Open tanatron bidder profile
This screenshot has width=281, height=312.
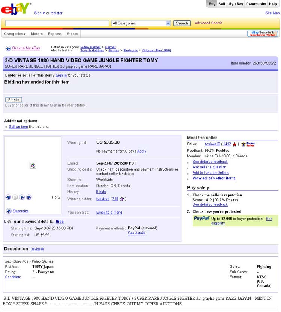(103, 199)
